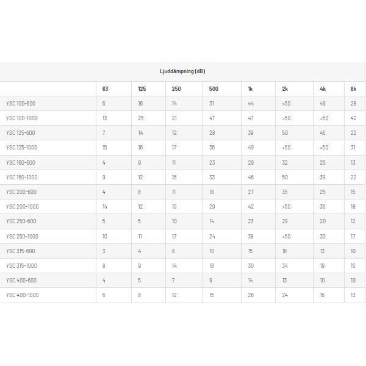
Task: Click the 1k column header
Action: point(250,89)
